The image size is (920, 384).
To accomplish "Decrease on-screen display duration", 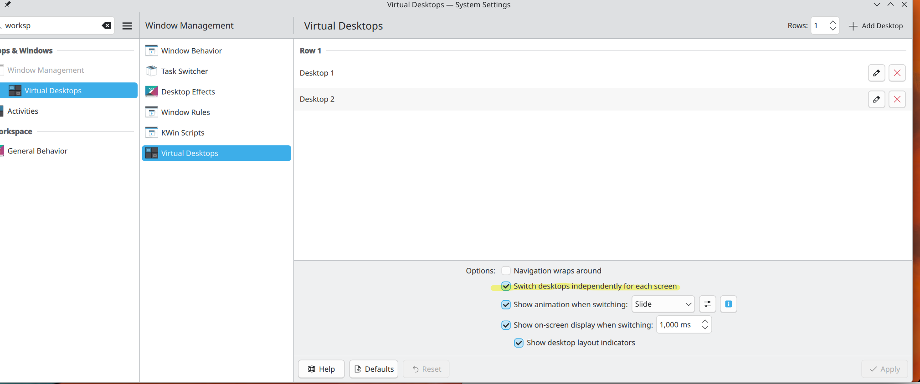I will pos(705,328).
